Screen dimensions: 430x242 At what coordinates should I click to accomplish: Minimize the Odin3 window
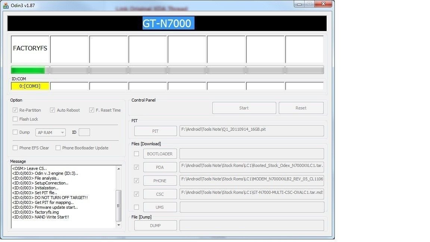[x=299, y=4]
